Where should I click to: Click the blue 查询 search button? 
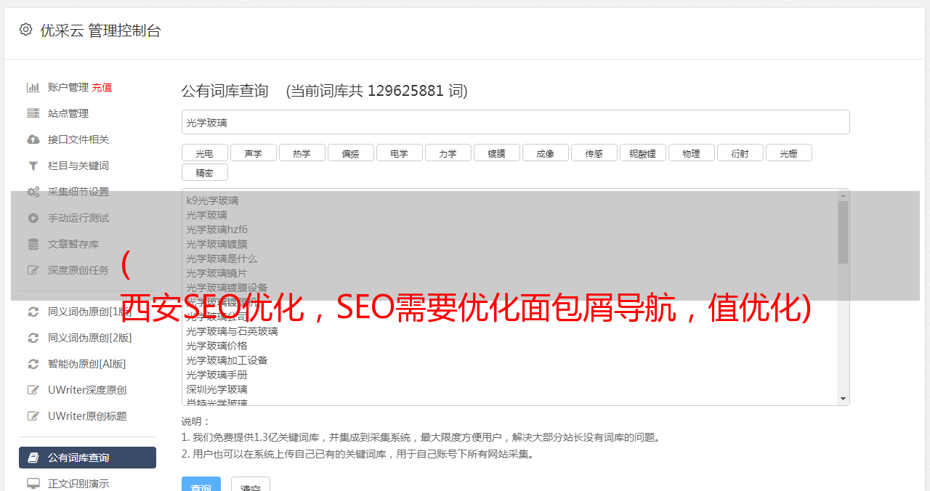click(x=201, y=485)
